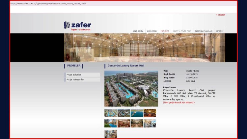Open the second thumbnail aerial resort view
Image resolution: width=247 pixels, height=139 pixels.
(x=123, y=113)
